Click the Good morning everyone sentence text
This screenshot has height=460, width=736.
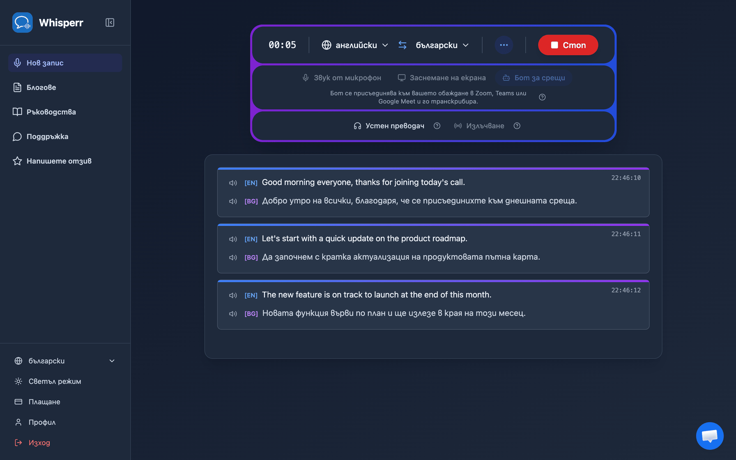tap(363, 182)
